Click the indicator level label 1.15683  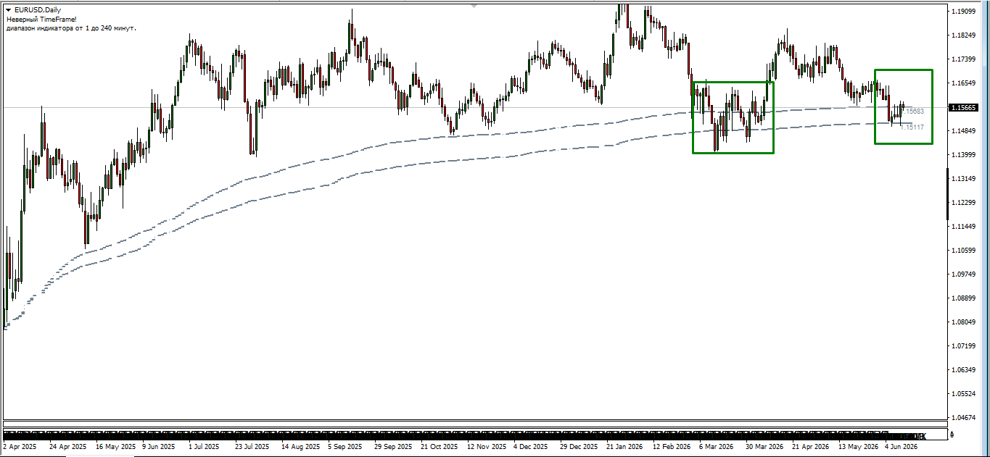913,112
